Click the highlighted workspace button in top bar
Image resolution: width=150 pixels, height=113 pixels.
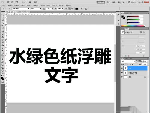point(101,2)
